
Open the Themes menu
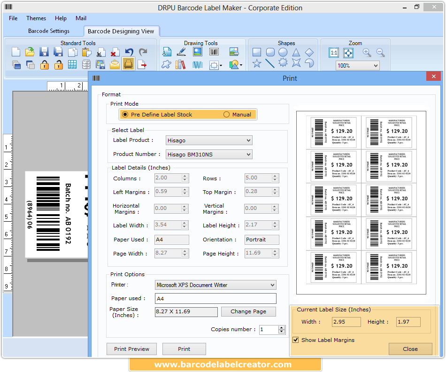[x=36, y=18]
